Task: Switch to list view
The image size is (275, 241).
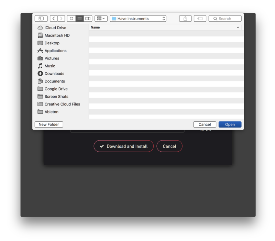Action: [80, 19]
